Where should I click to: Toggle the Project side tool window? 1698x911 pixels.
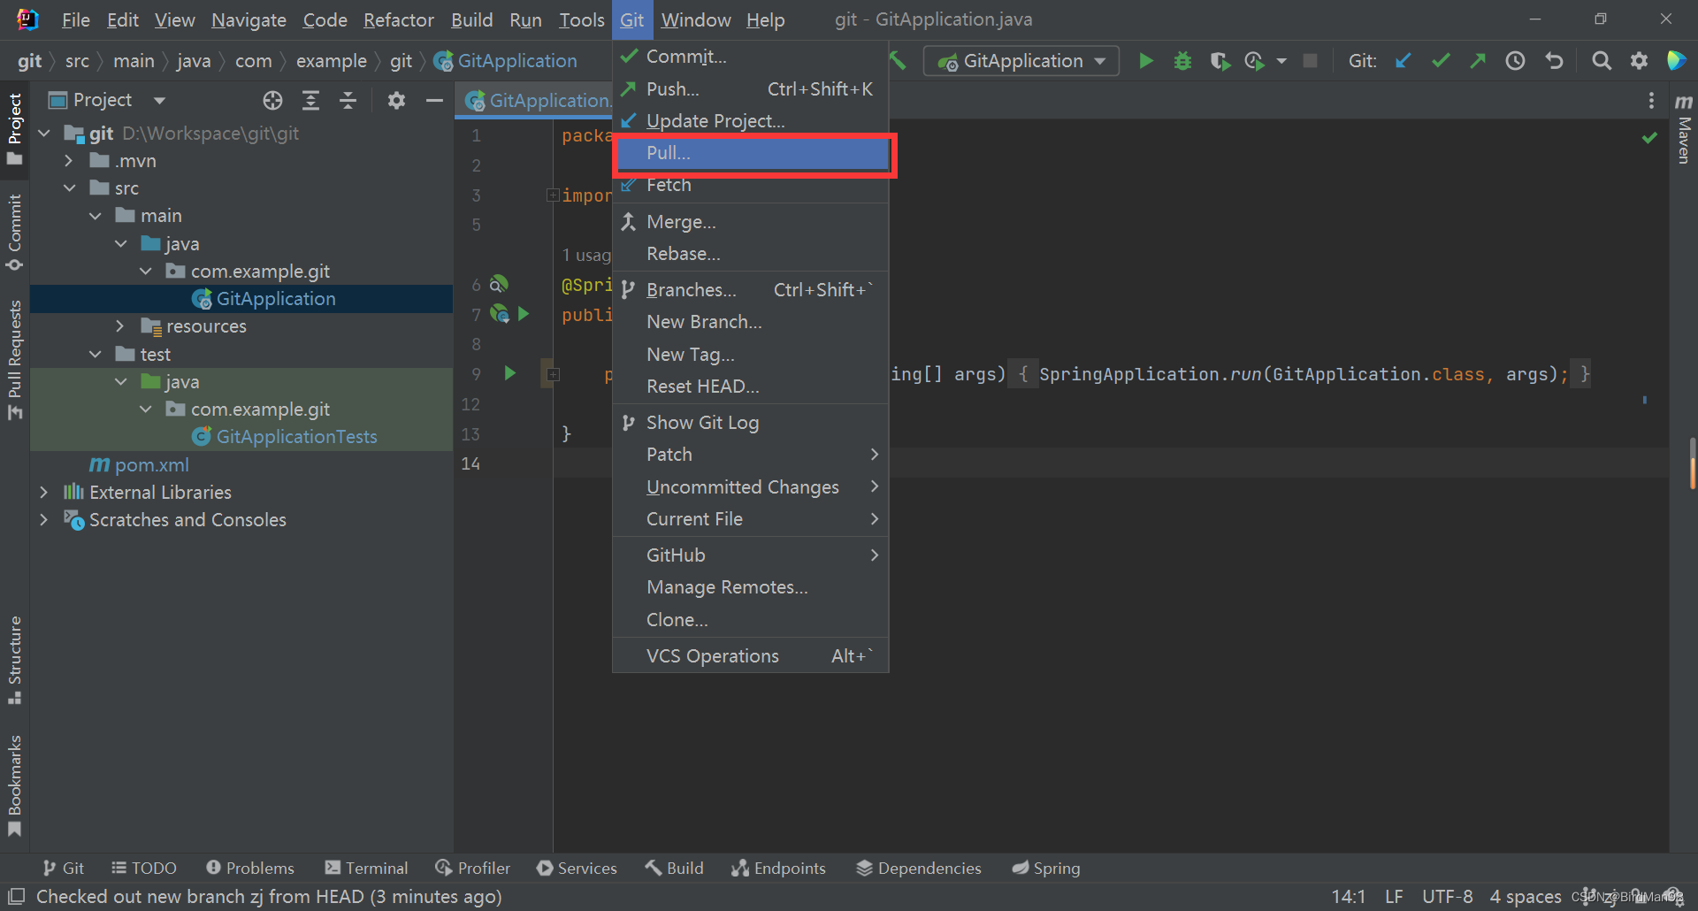(x=14, y=129)
